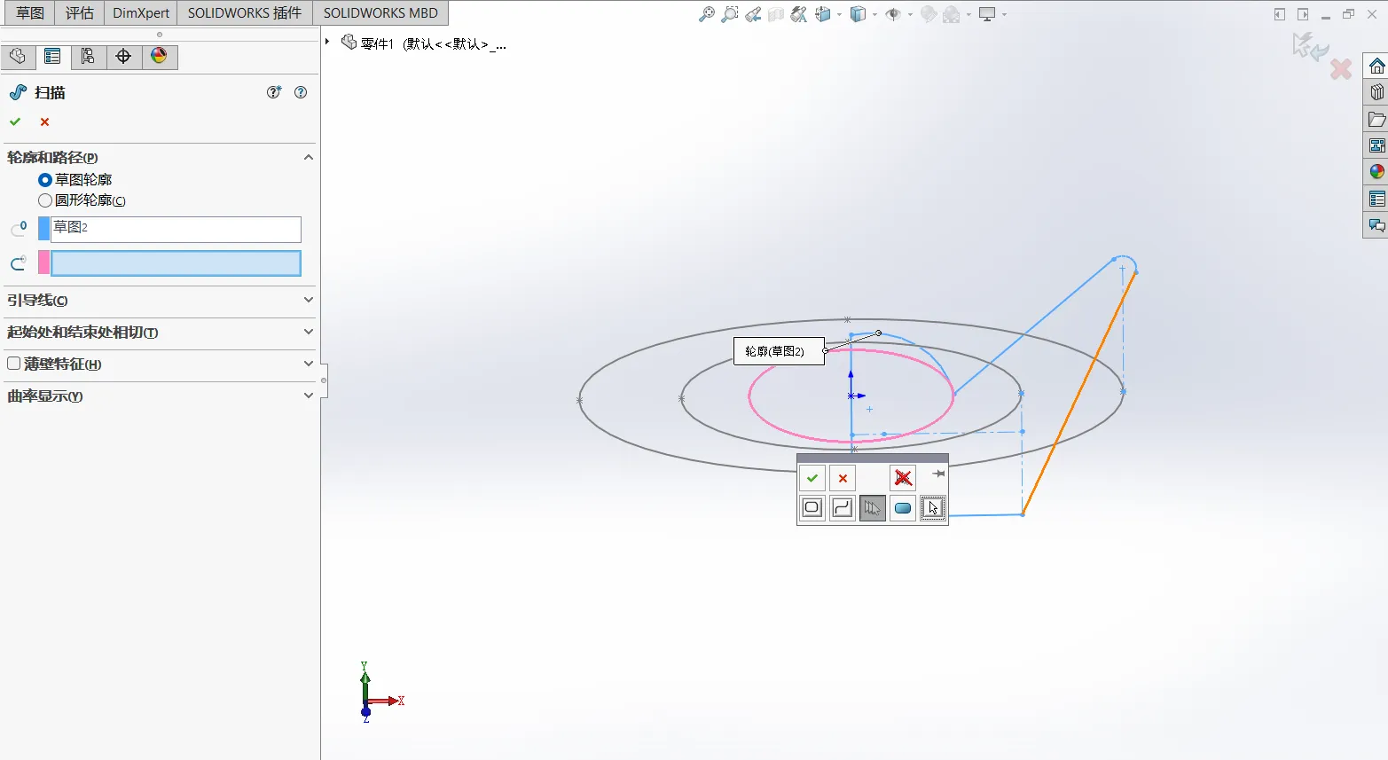Image resolution: width=1388 pixels, height=760 pixels.
Task: Open the DisplayManager color ball tab
Action: point(159,57)
